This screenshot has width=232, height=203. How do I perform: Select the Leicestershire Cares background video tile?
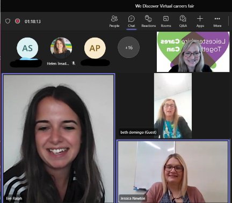[x=193, y=52]
